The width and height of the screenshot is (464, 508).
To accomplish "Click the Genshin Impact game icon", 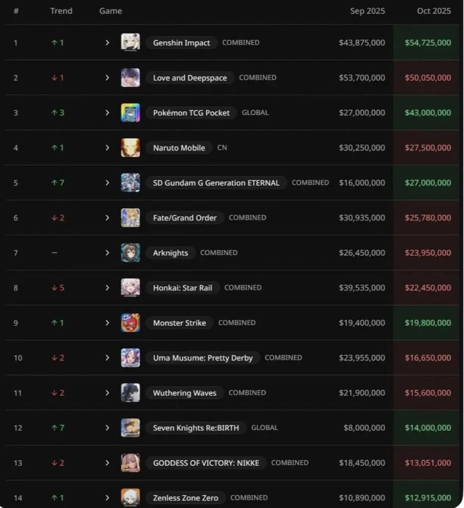I will tap(131, 42).
